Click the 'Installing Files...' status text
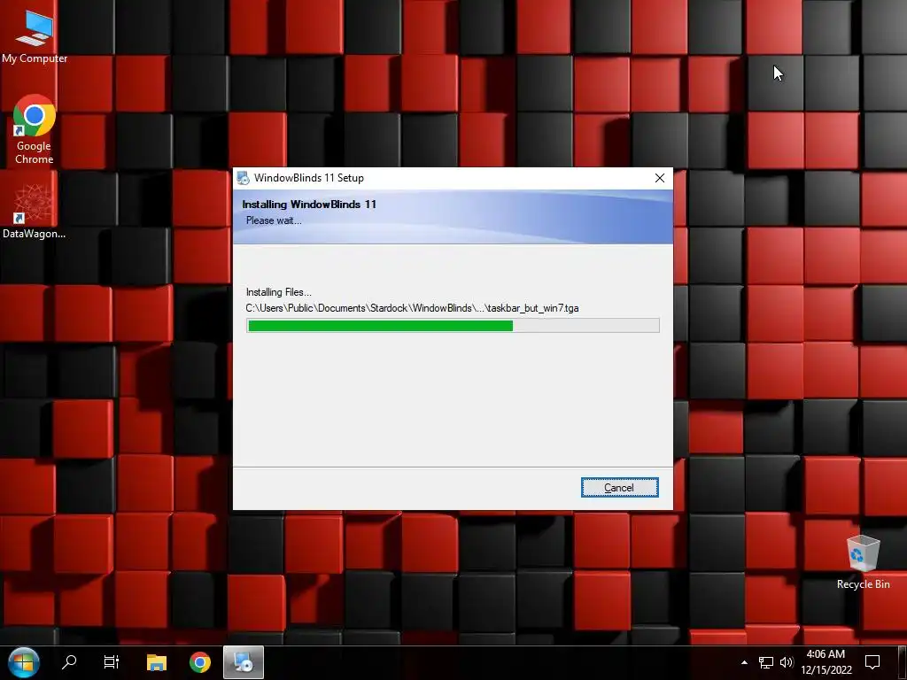 pos(279,292)
